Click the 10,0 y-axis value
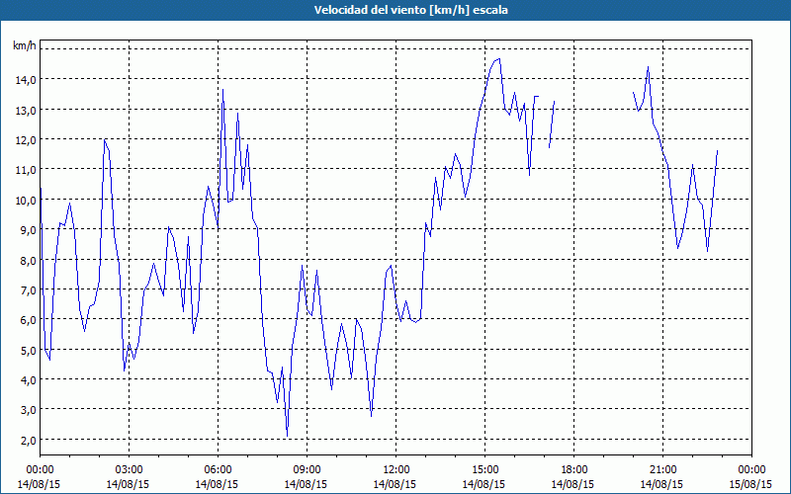This screenshot has width=791, height=494. (26, 201)
